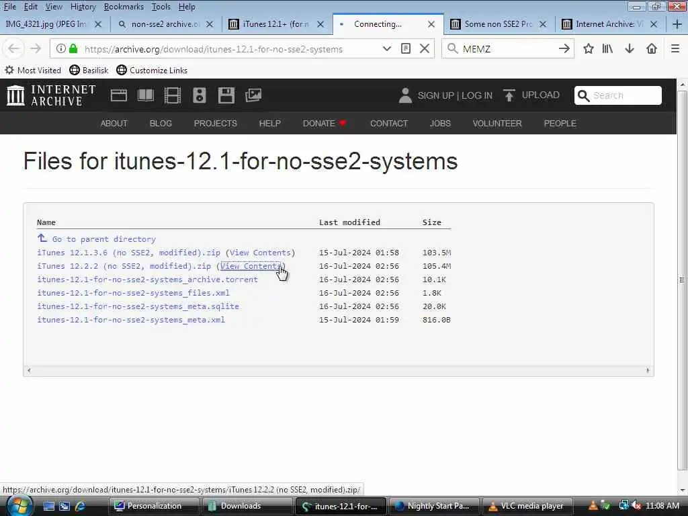Download iTunes 12.1.3.6 zip file
Image resolution: width=688 pixels, height=516 pixels.
point(128,253)
